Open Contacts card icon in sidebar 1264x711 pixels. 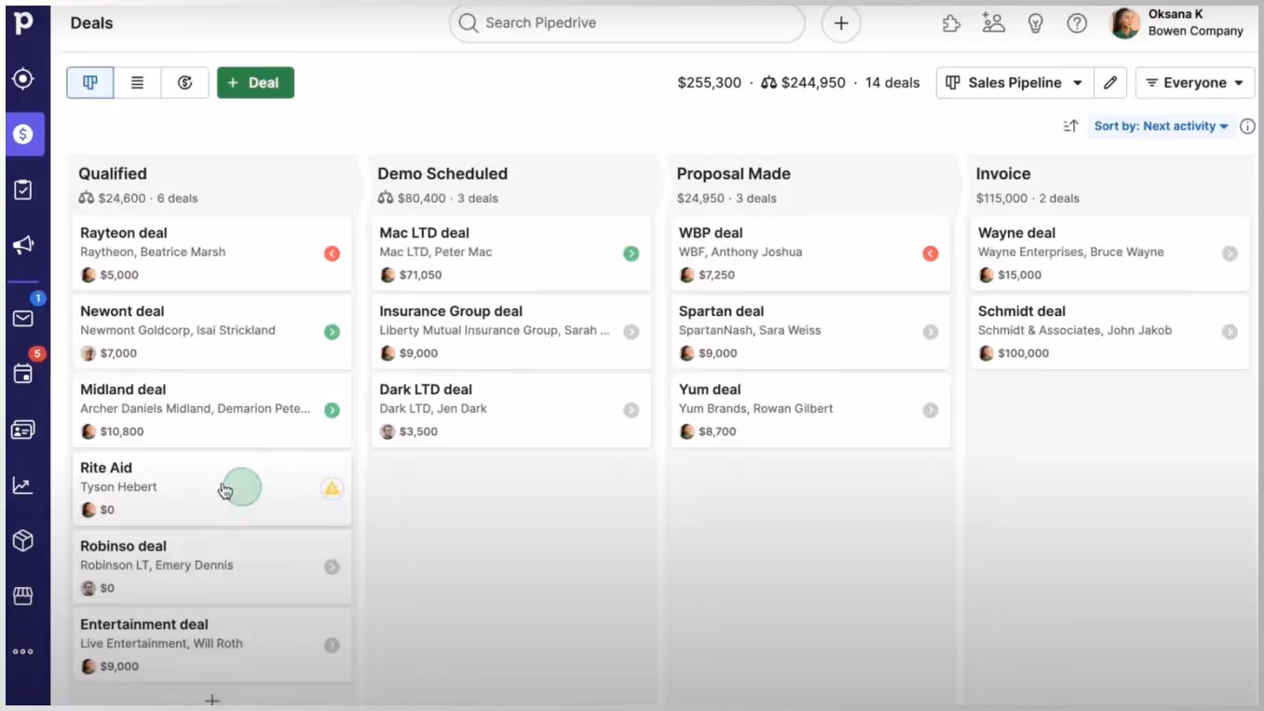pyautogui.click(x=23, y=430)
